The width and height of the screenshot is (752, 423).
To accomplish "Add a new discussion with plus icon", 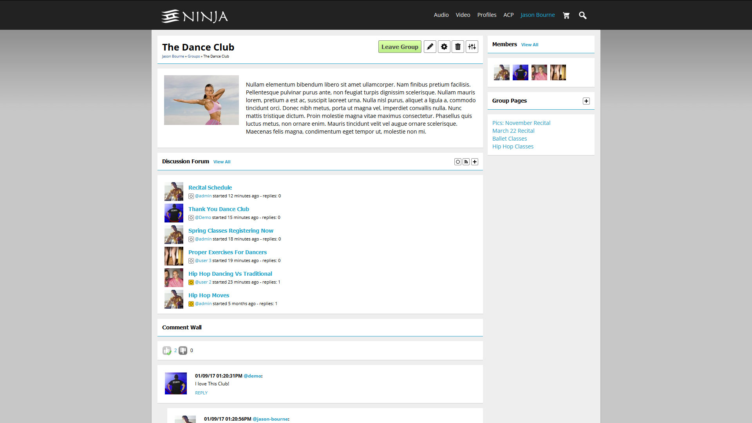I will click(475, 162).
